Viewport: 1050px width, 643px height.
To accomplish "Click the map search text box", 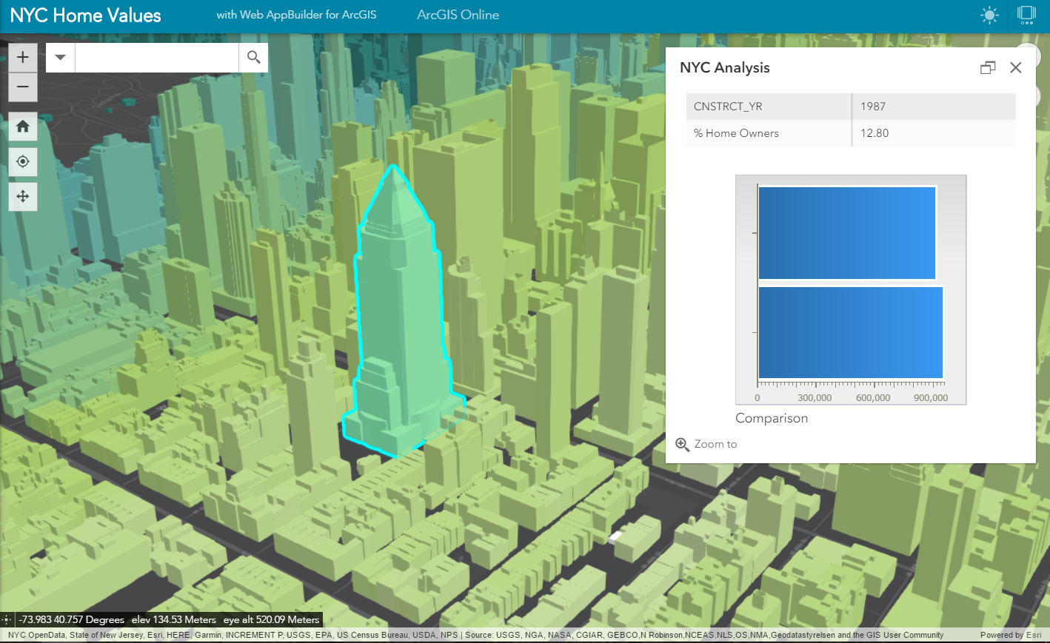I will 157,57.
